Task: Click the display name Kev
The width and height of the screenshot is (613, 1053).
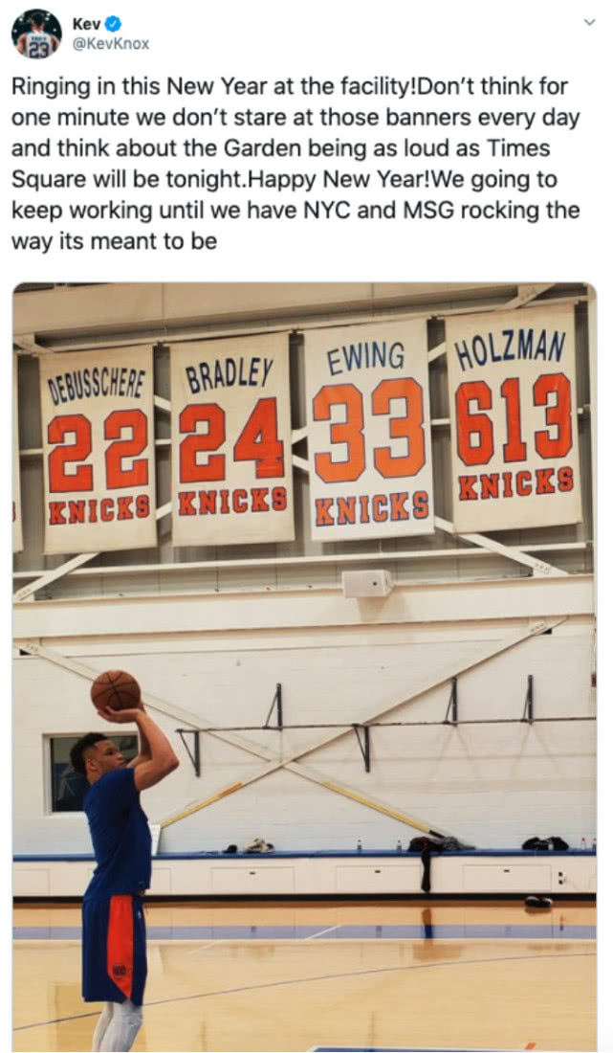Action: click(86, 24)
